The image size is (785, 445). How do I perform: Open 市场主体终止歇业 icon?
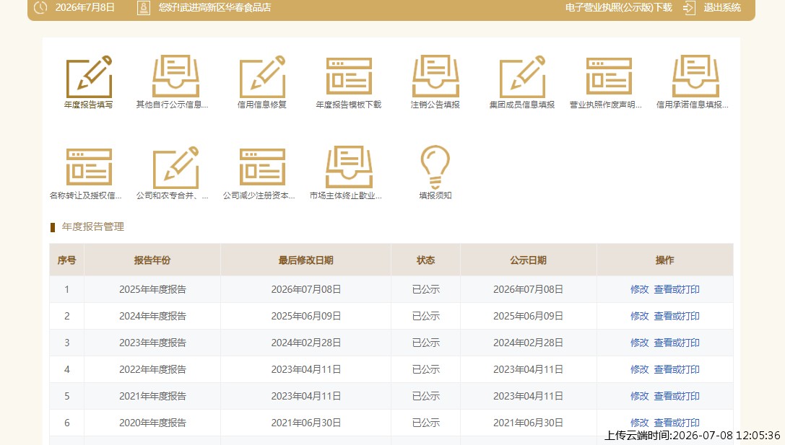(349, 167)
